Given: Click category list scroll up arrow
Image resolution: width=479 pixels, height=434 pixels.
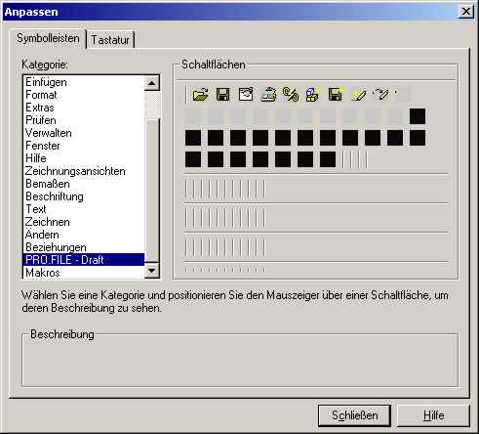Looking at the screenshot, I should click(152, 83).
